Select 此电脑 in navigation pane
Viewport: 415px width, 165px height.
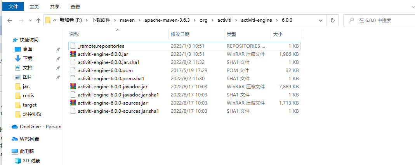coord(27,151)
